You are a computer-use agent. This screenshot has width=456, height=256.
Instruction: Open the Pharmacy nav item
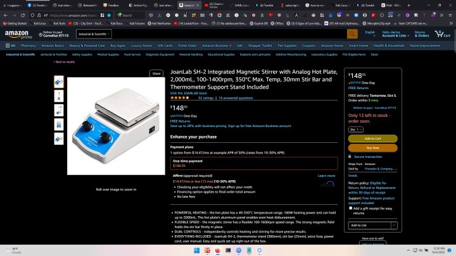28,46
